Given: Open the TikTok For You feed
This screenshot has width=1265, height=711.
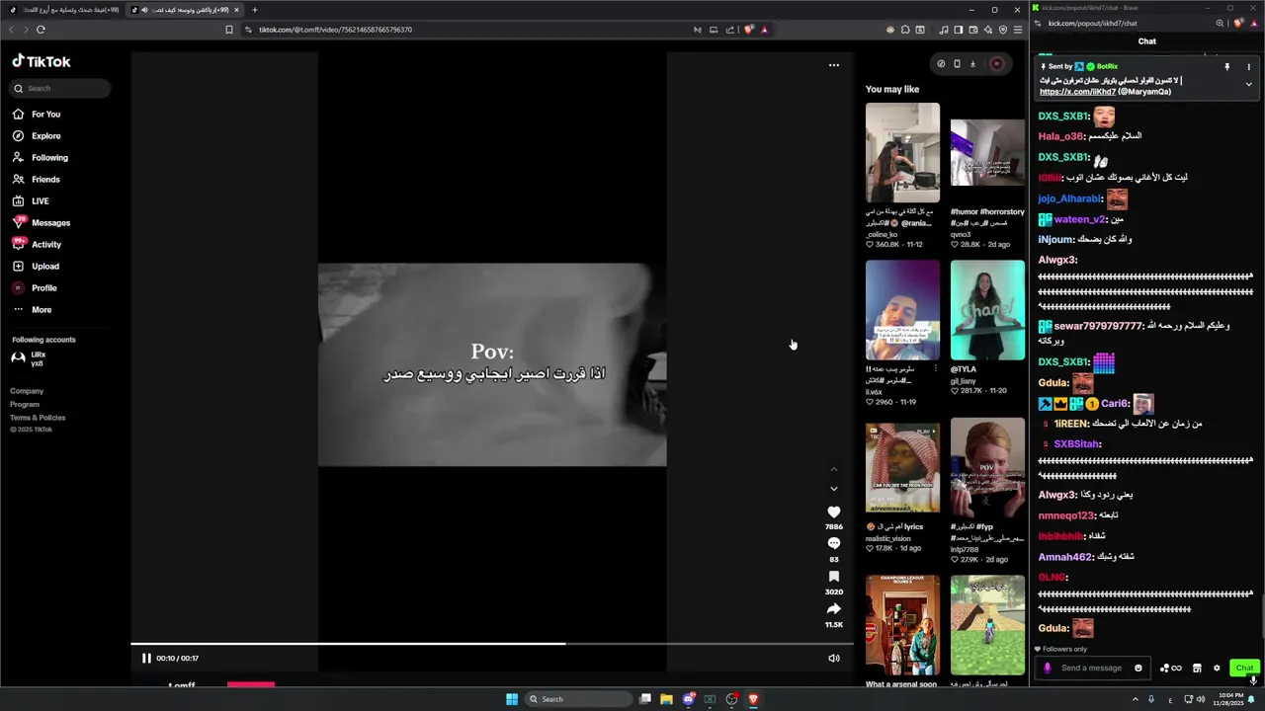Looking at the screenshot, I should coord(36,115).
